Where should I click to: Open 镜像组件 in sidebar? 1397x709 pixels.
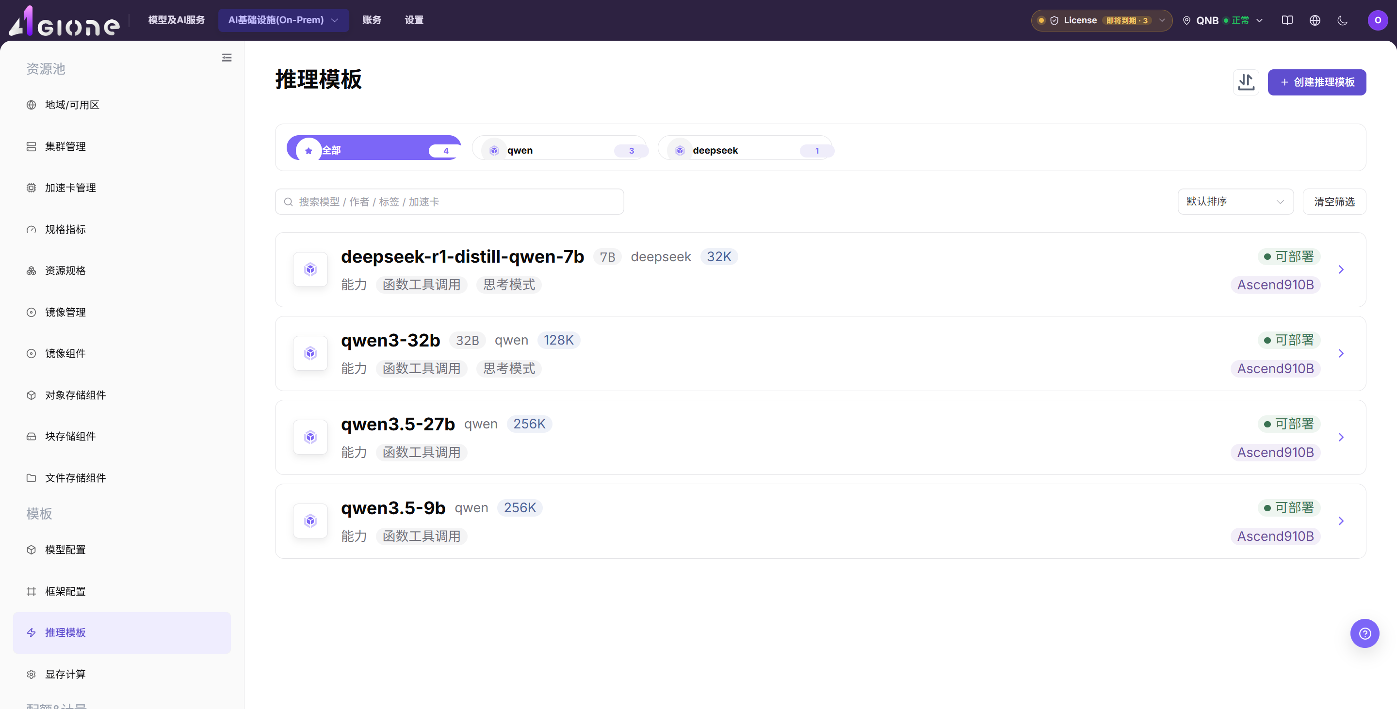click(x=122, y=354)
